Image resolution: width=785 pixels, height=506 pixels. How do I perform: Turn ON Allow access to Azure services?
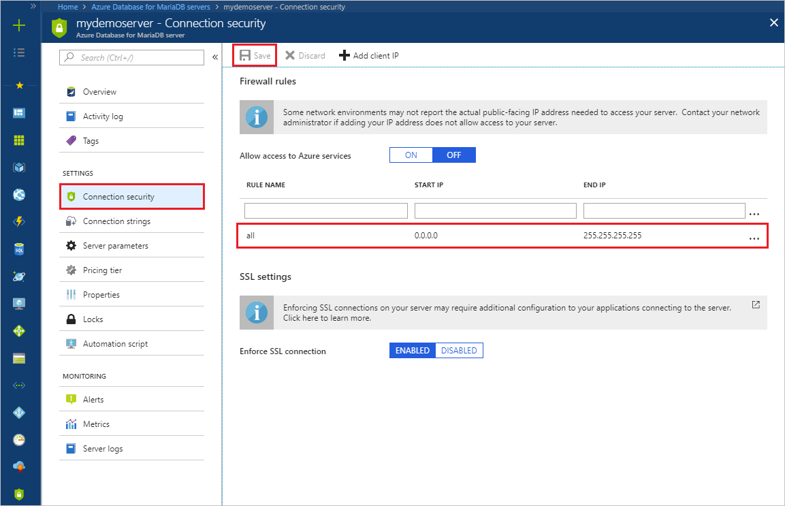pyautogui.click(x=411, y=155)
